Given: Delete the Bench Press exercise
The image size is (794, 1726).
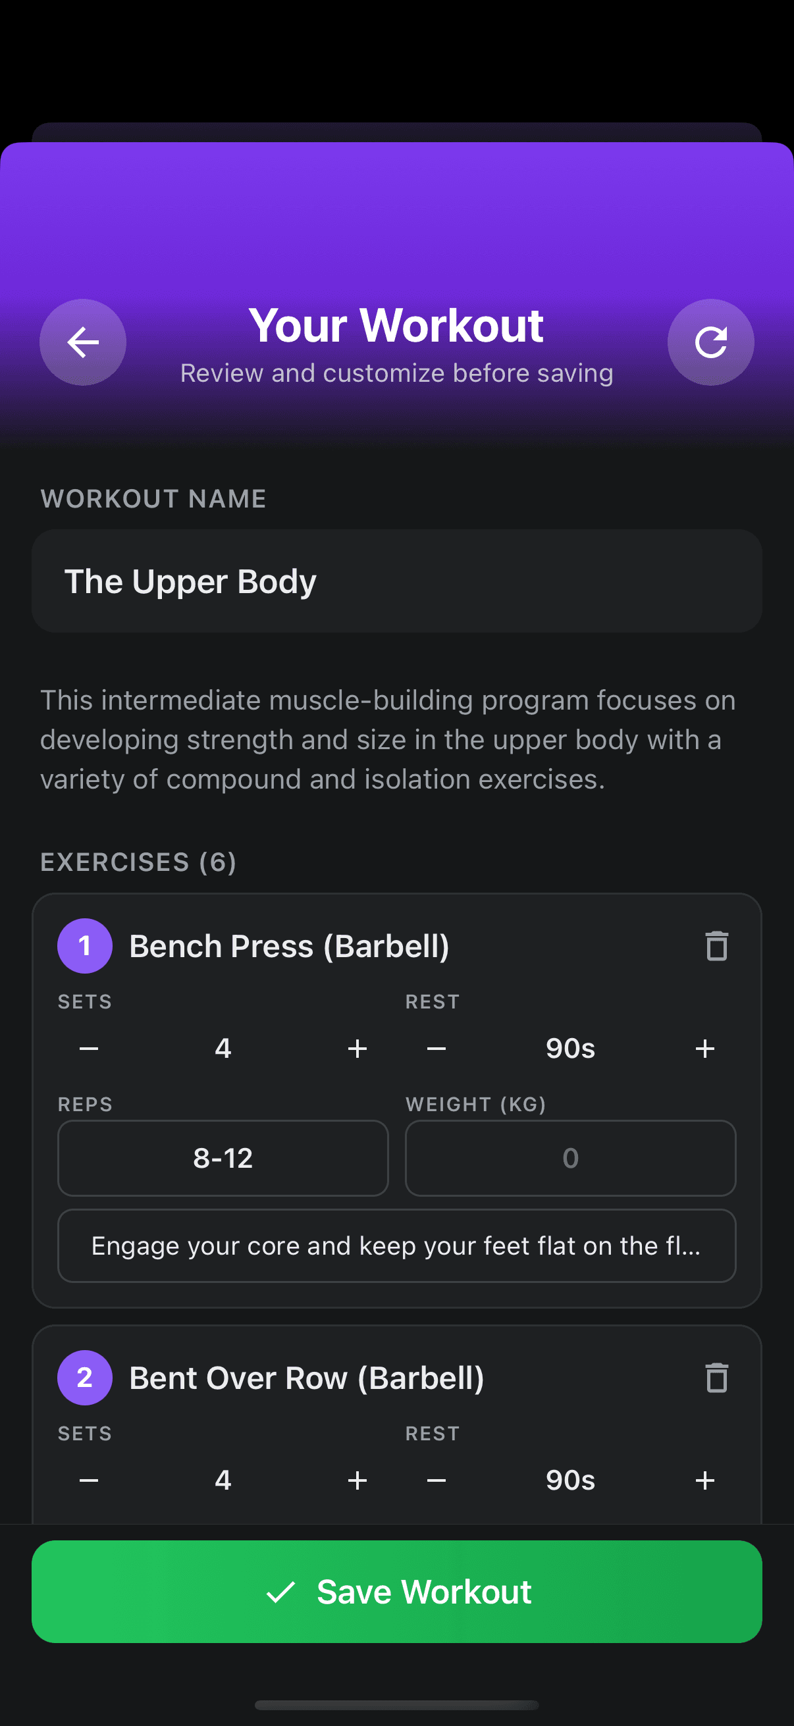Looking at the screenshot, I should click(x=716, y=946).
